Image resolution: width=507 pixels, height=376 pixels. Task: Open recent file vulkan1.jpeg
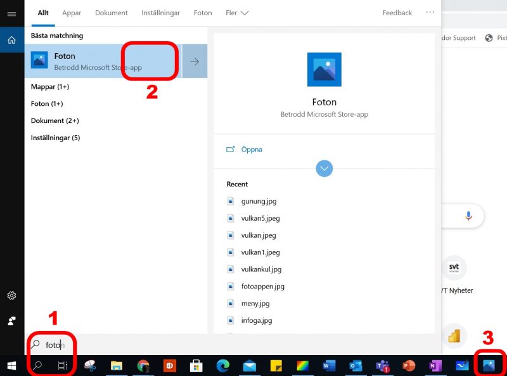pyautogui.click(x=260, y=252)
